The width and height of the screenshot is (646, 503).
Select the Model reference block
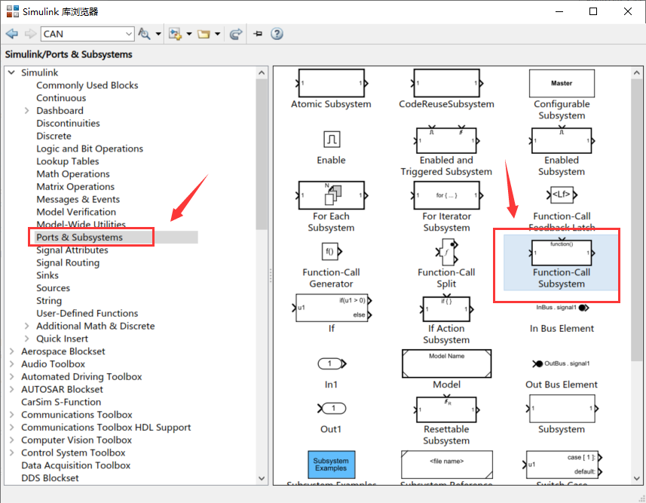click(x=446, y=363)
